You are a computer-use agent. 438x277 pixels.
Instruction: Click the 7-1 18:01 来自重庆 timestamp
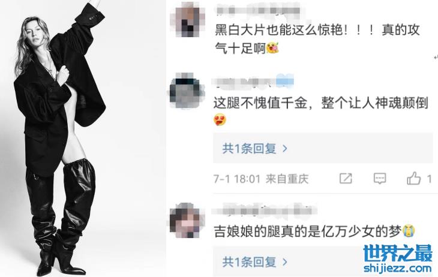click(x=261, y=179)
